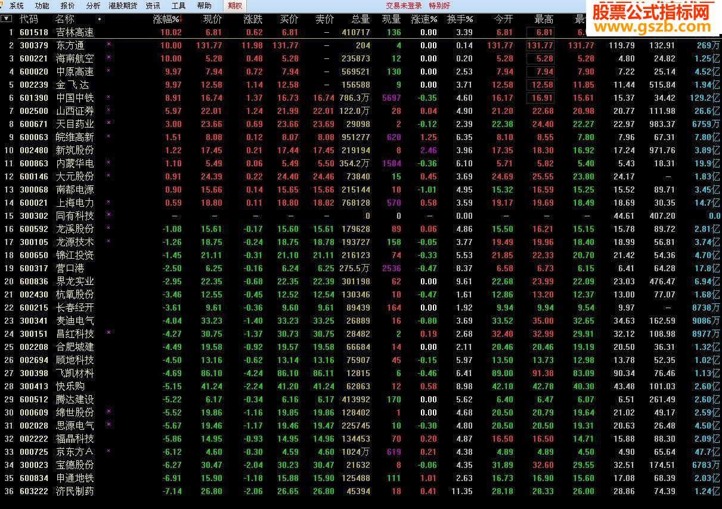Screen dimensions: 722x509
Task: Select stock name 营口港
Action: [70, 268]
